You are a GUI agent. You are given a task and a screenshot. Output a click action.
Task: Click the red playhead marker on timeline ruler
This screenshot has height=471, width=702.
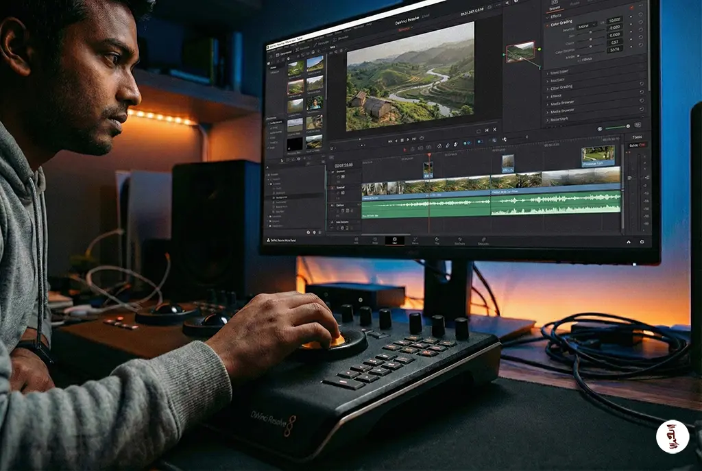429,156
